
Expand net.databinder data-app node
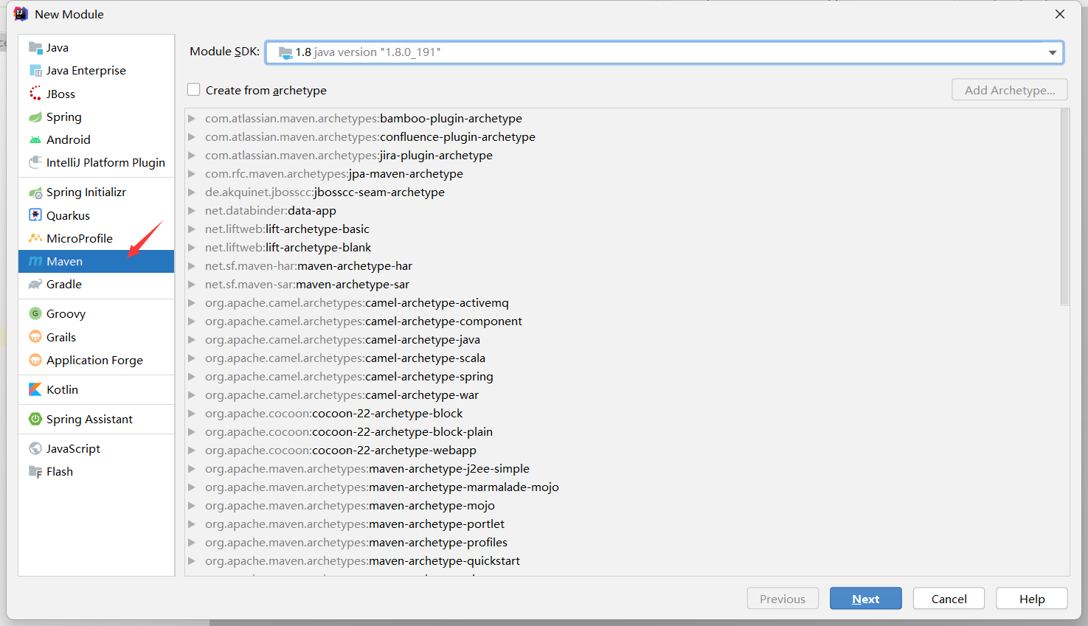192,211
